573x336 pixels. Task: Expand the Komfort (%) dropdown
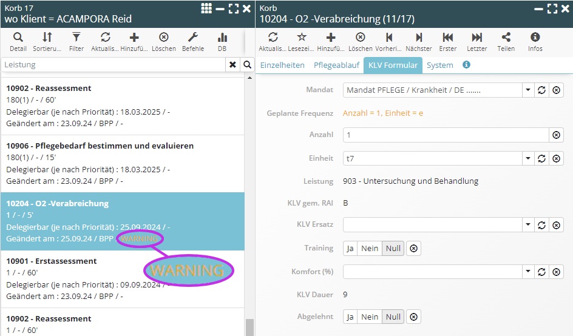tap(528, 272)
